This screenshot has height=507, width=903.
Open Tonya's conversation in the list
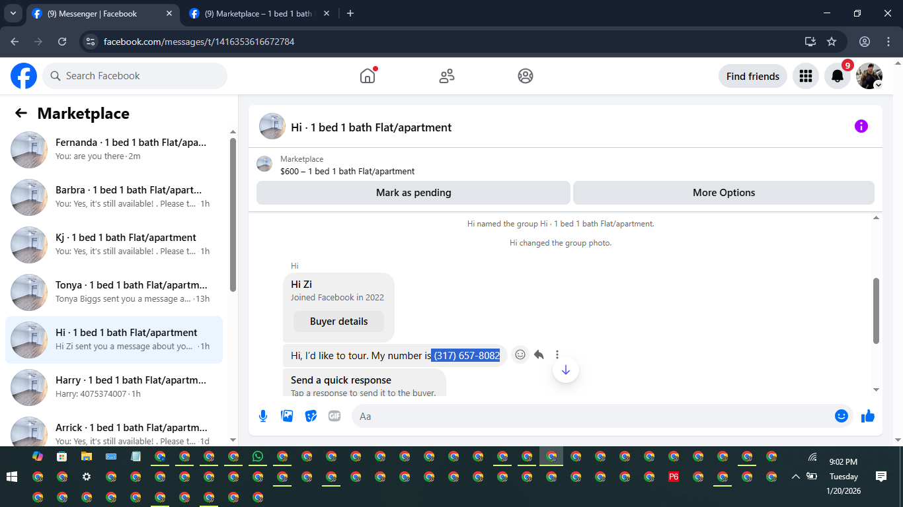coord(114,292)
